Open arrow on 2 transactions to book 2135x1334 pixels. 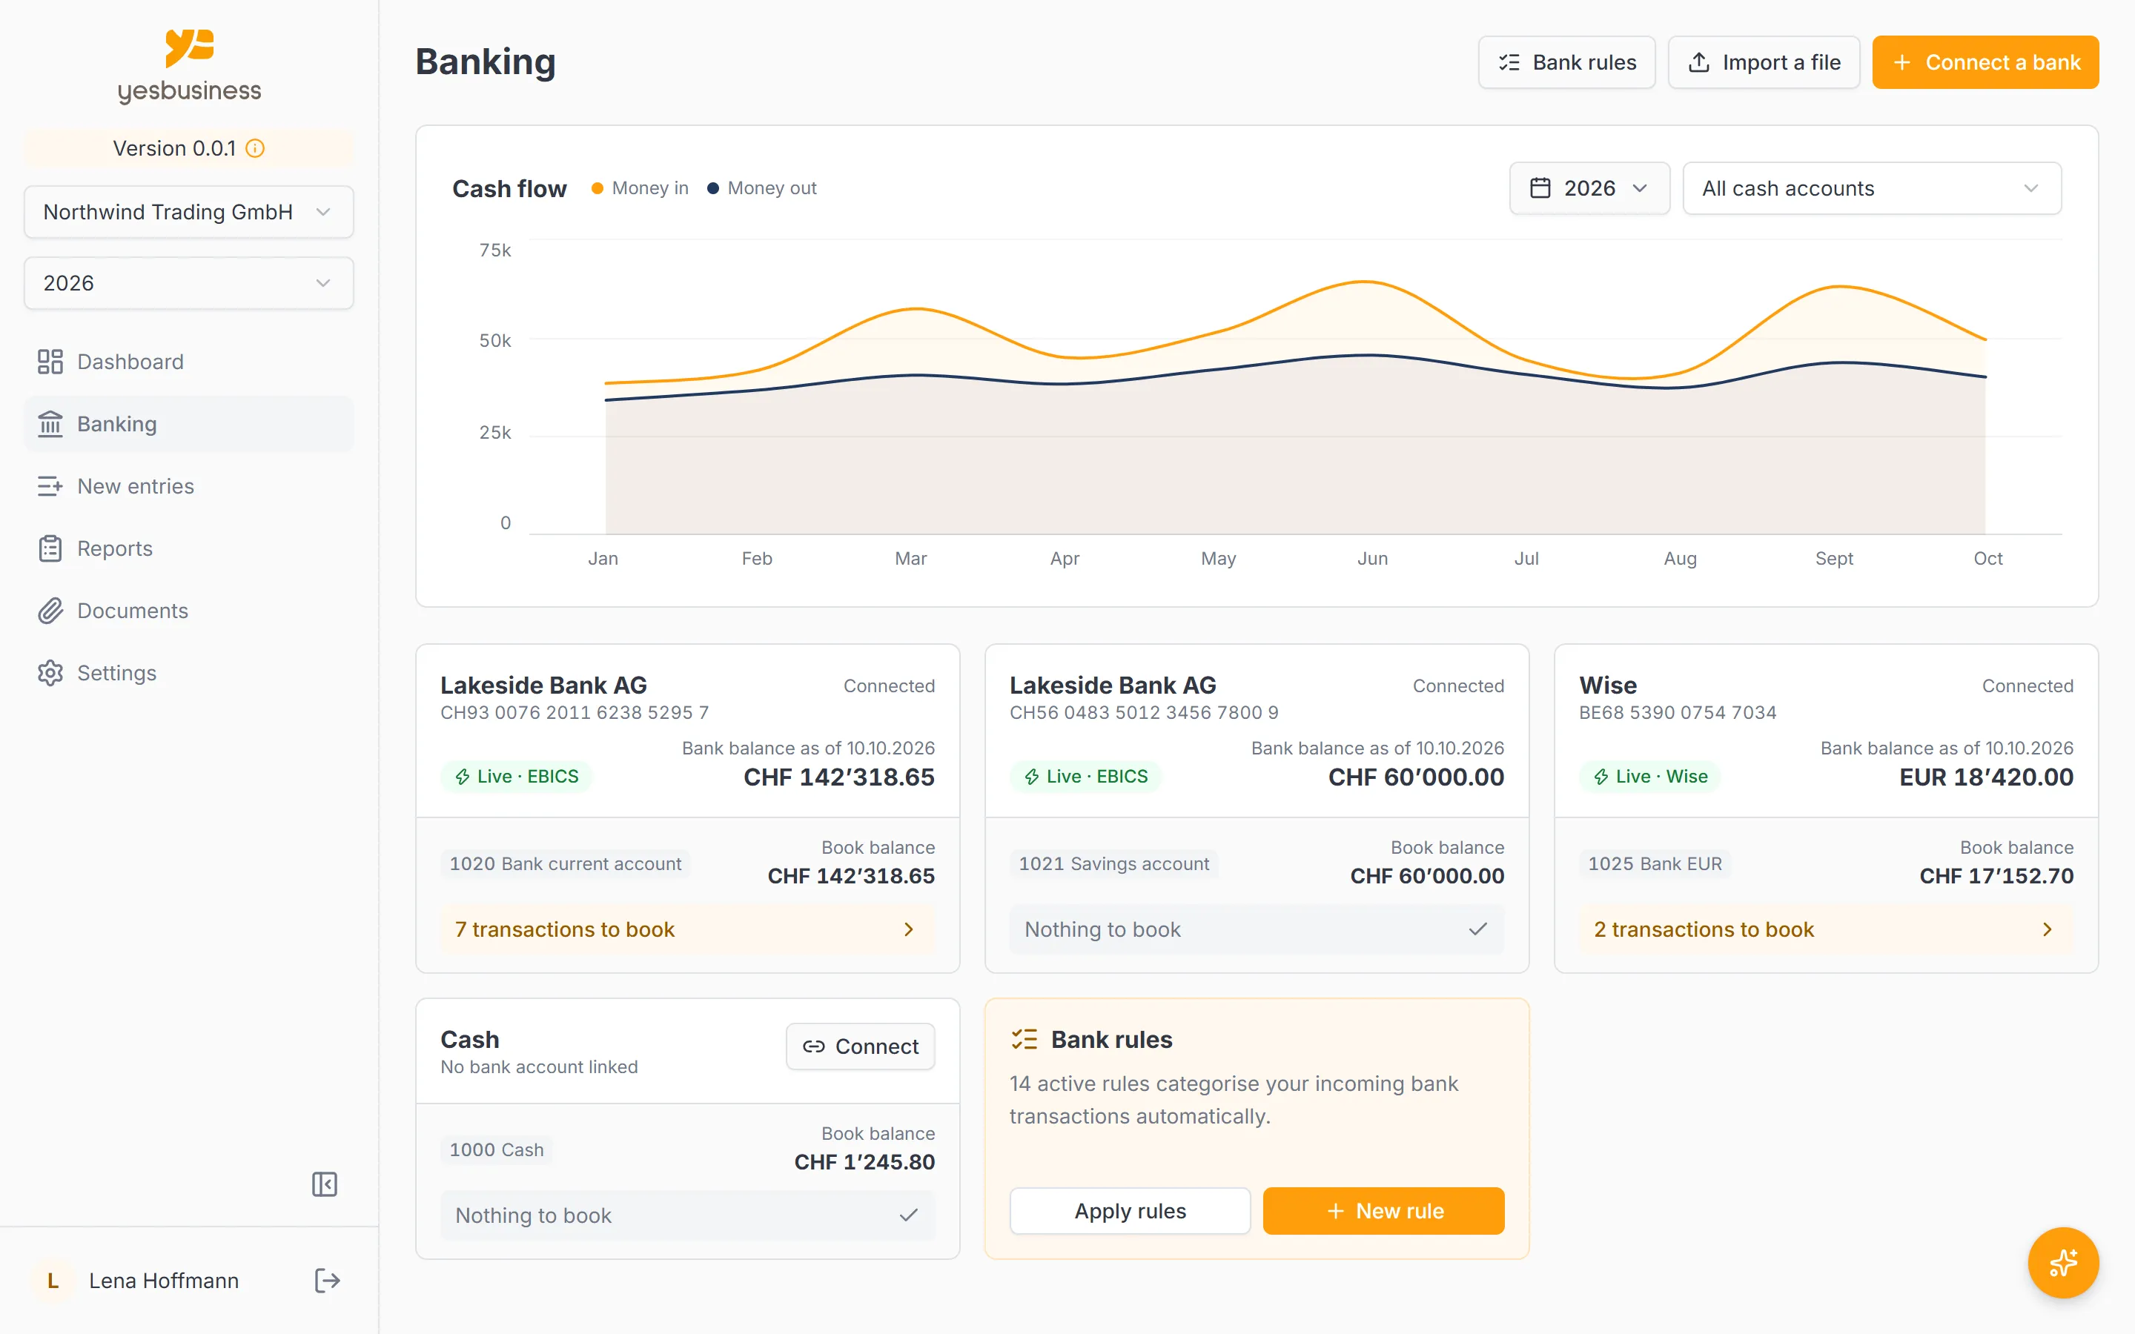(2047, 929)
